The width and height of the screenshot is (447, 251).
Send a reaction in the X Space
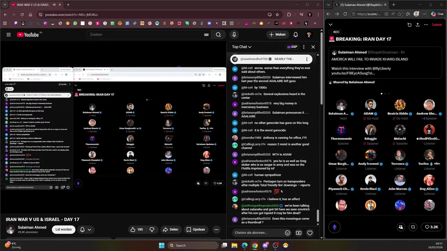click(413, 227)
